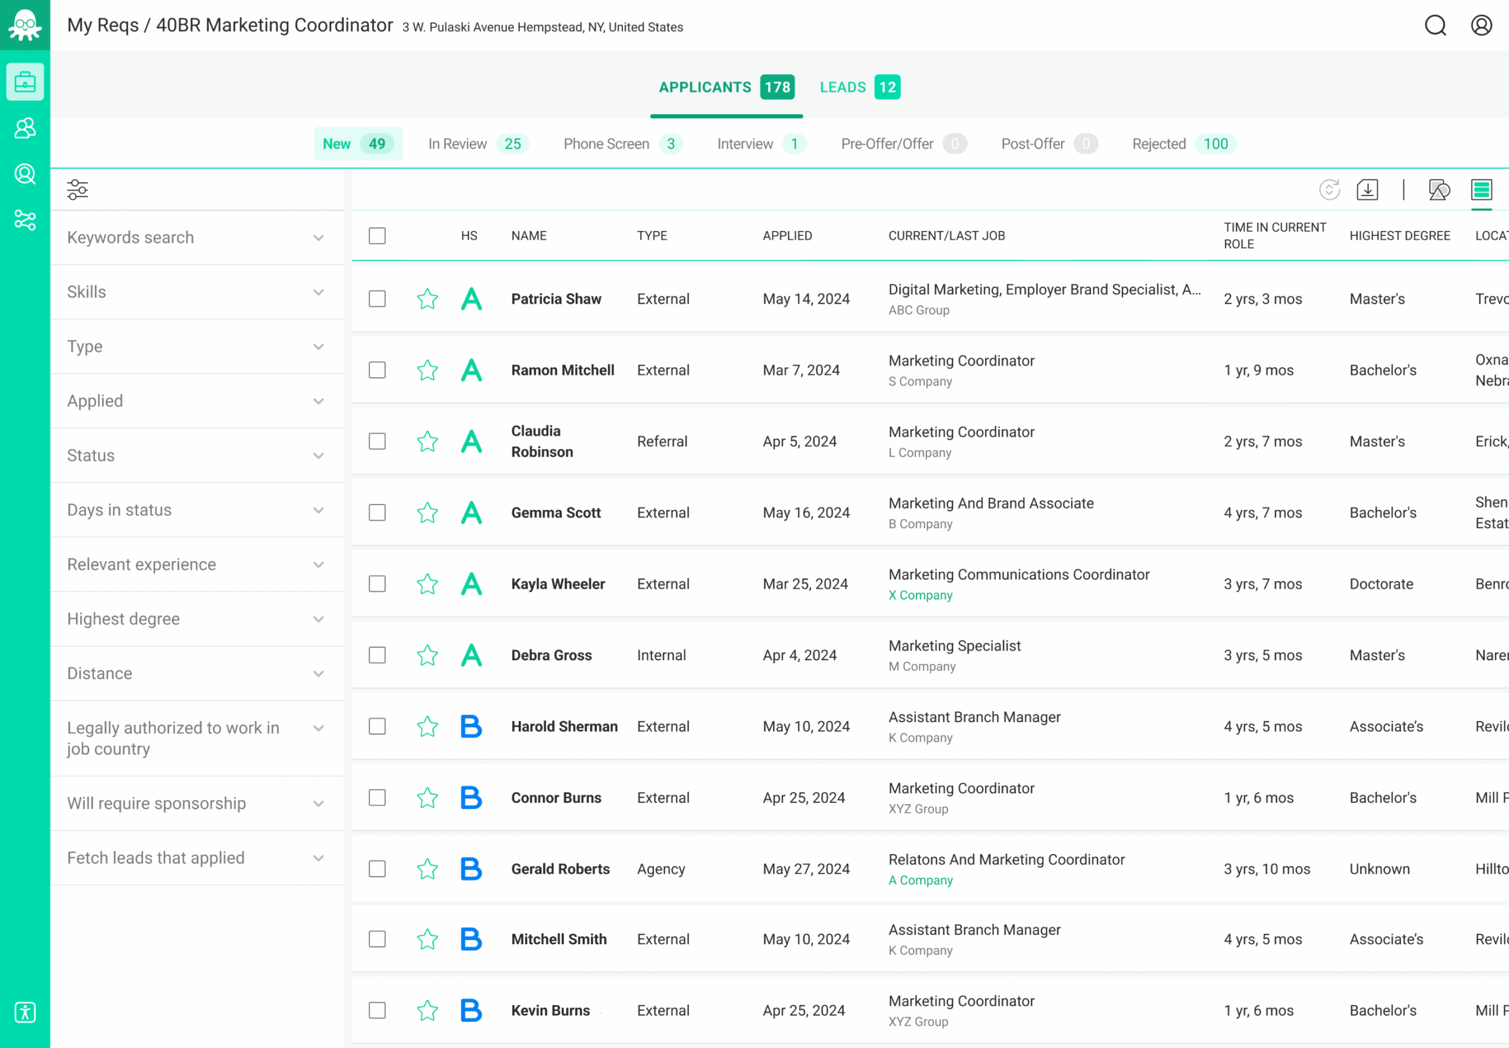Click Patricia Shaw's A score icon

click(x=472, y=299)
